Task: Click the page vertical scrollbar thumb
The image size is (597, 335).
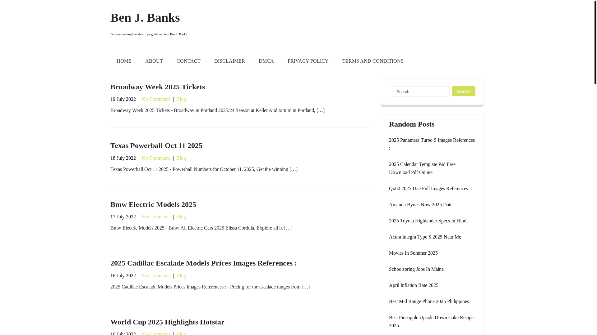Action: tap(595, 42)
